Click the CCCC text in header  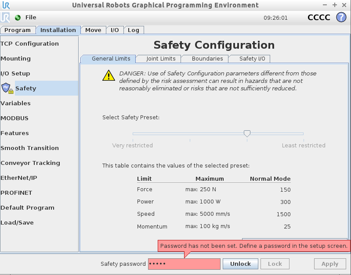pyautogui.click(x=319, y=18)
